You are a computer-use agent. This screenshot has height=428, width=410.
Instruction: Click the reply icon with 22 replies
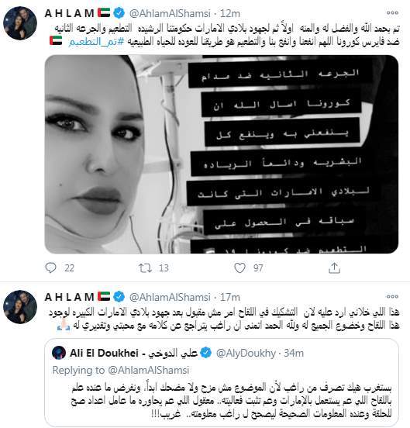tap(50, 267)
